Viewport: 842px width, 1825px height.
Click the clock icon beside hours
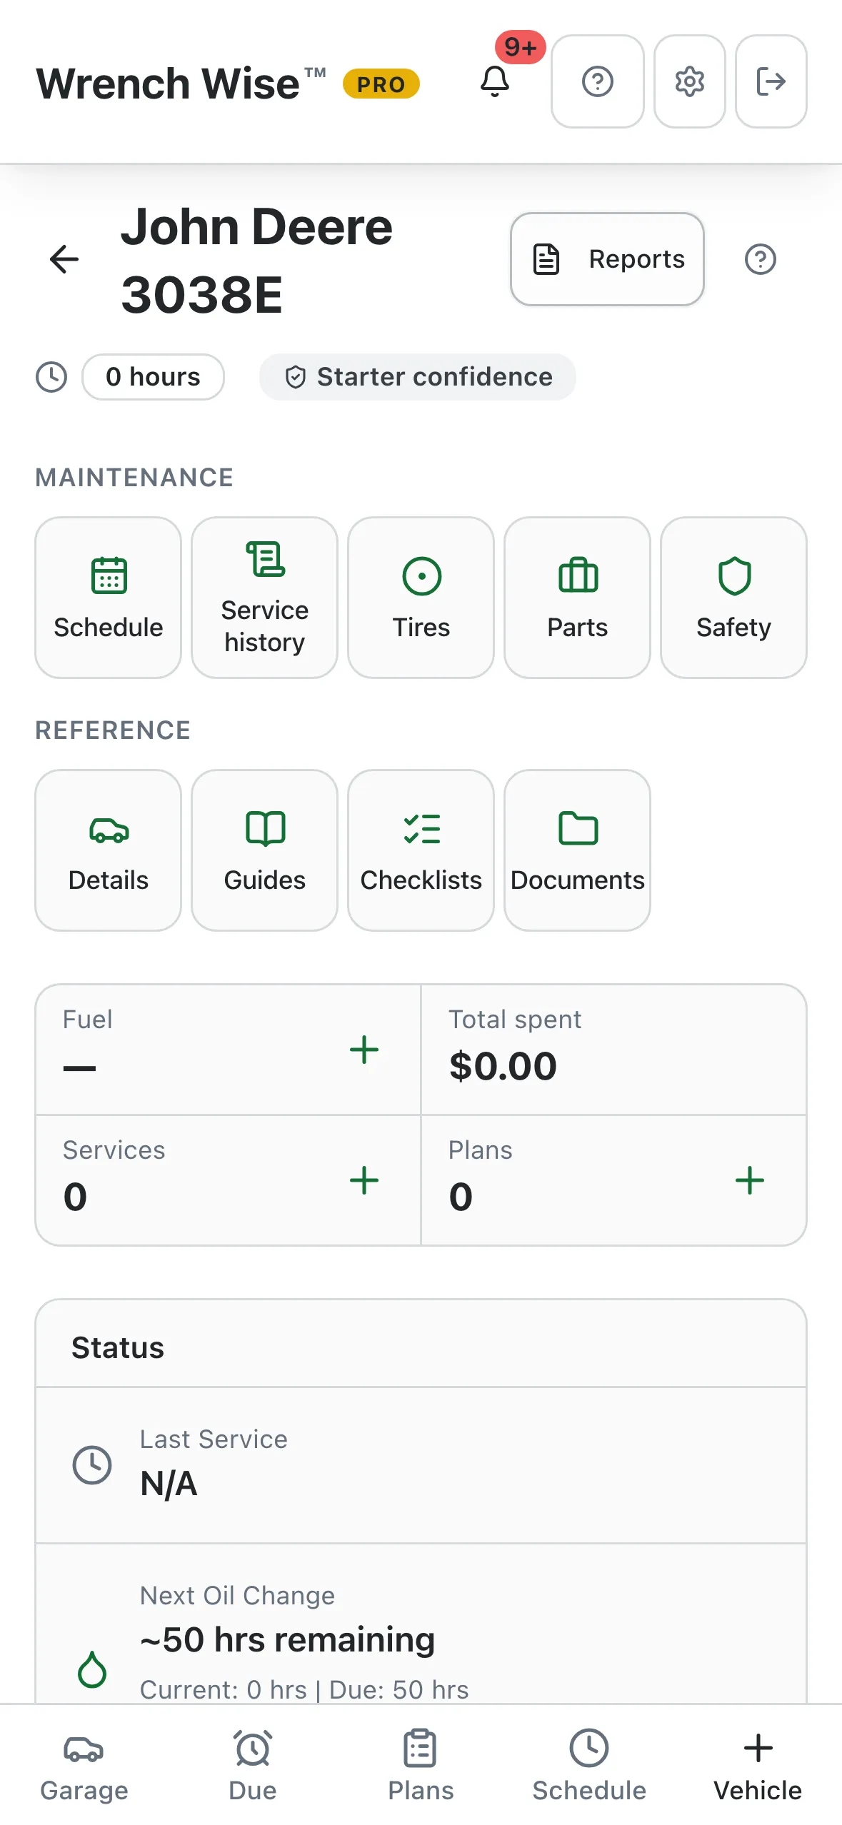click(51, 377)
